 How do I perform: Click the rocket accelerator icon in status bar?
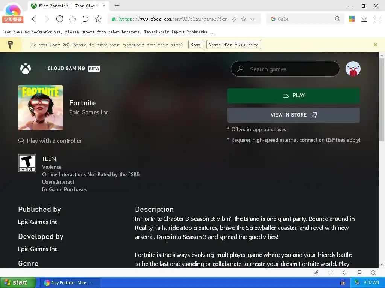point(316,273)
